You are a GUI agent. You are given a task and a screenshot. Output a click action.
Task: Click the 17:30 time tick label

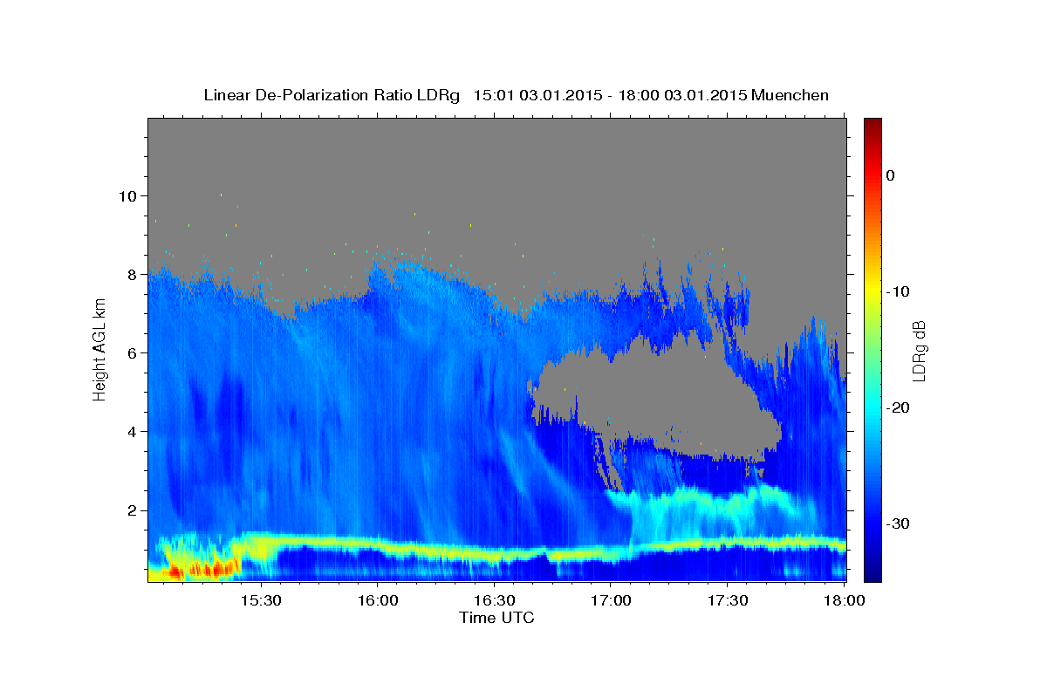(727, 600)
